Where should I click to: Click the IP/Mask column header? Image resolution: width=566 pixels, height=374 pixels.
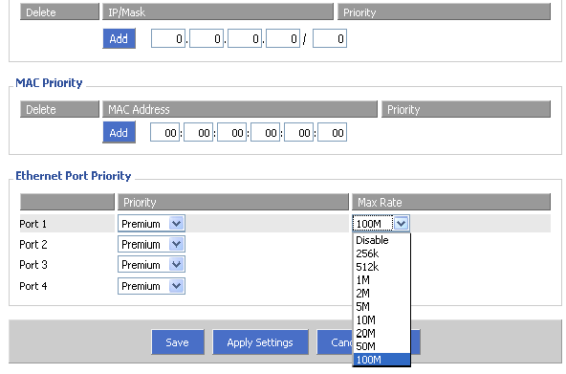pyautogui.click(x=218, y=11)
